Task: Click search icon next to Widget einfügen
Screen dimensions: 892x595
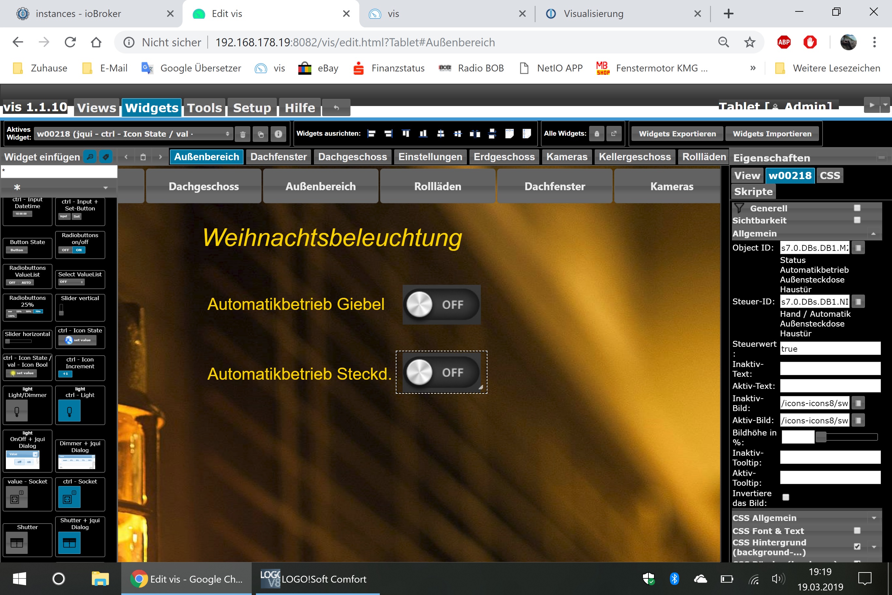Action: coord(90,157)
